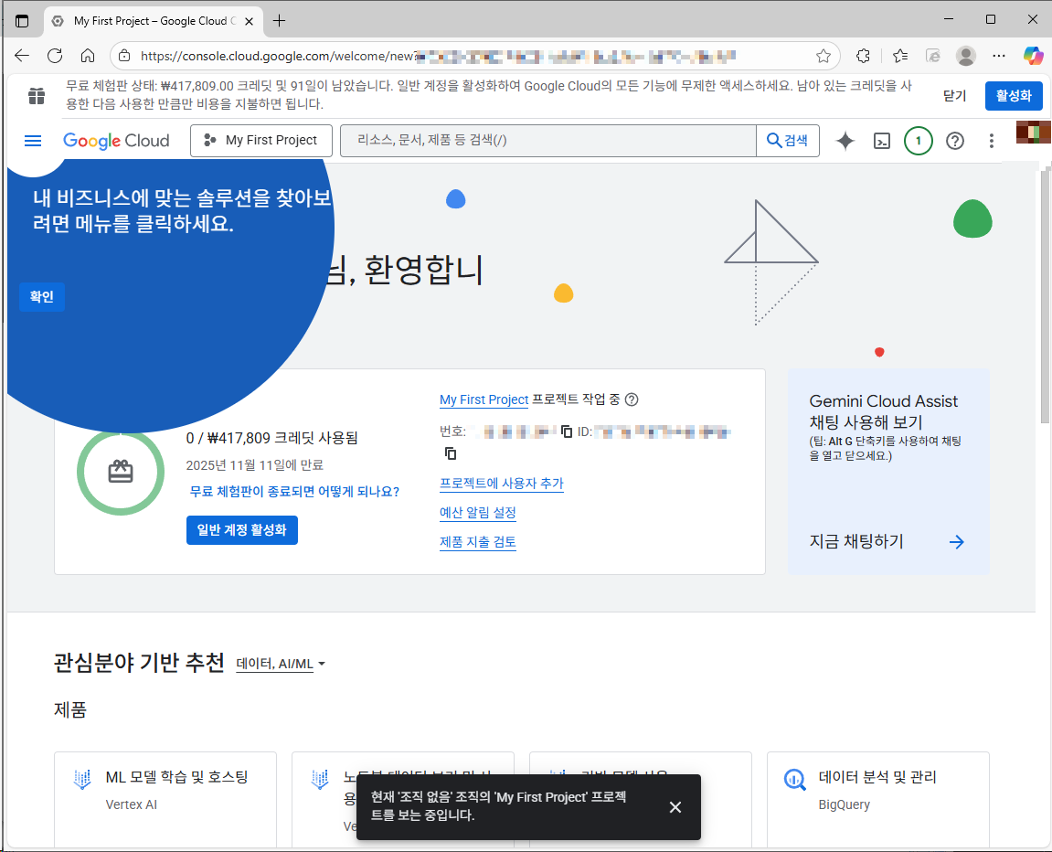Image resolution: width=1052 pixels, height=852 pixels.
Task: Click 일반 계정 활성화 button
Action: pos(241,530)
